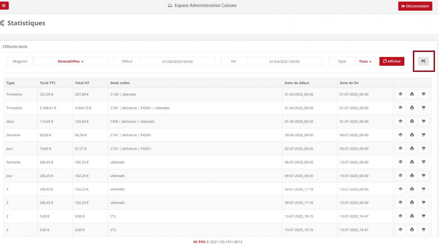Open the Type filter Tous dropdown
444x251 pixels.
click(x=365, y=61)
